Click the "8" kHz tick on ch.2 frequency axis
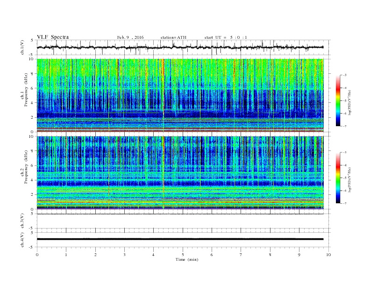370x286 pixels. [x=32, y=151]
